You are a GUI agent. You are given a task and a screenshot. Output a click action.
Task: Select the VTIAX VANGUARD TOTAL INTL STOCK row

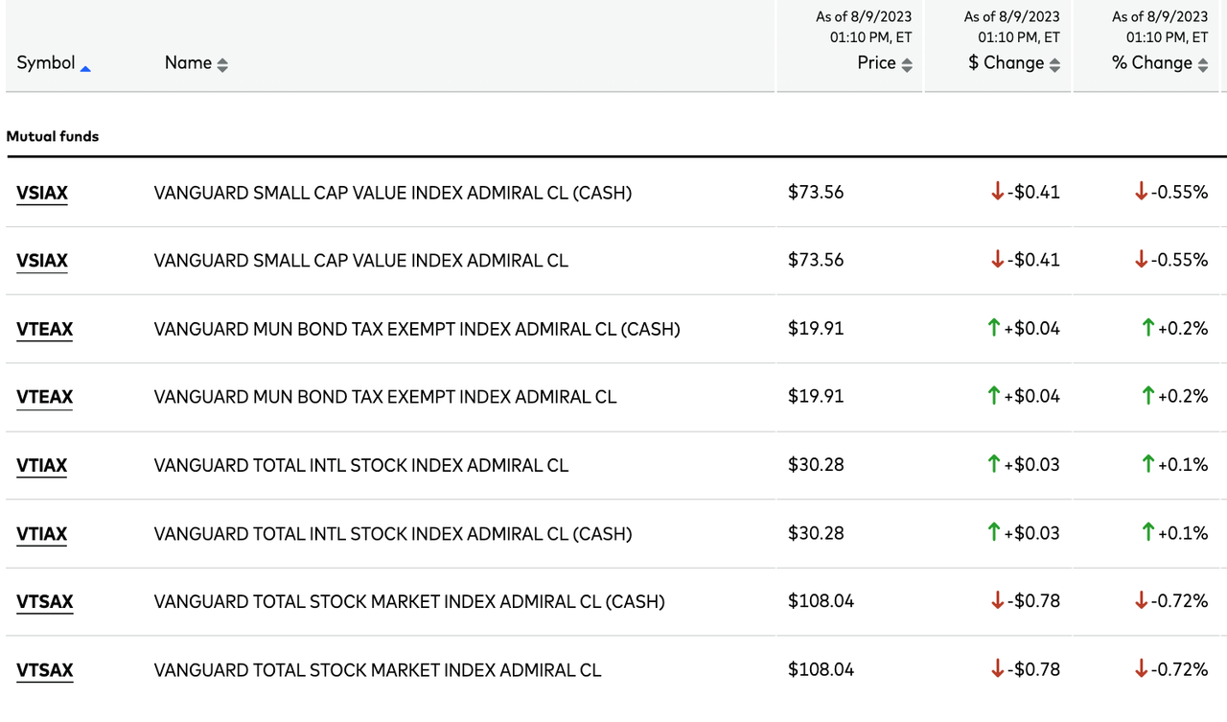[x=360, y=465]
